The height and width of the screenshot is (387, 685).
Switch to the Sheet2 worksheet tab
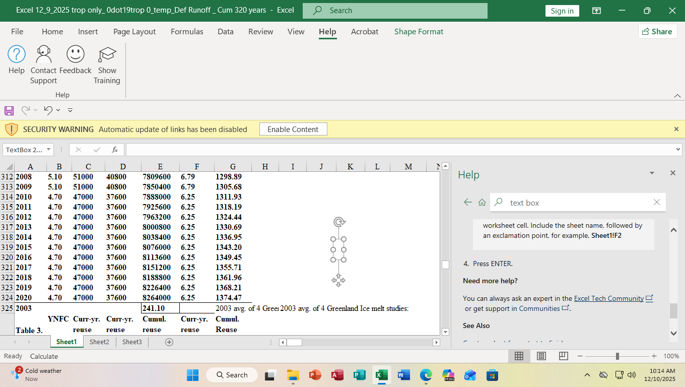tap(99, 342)
